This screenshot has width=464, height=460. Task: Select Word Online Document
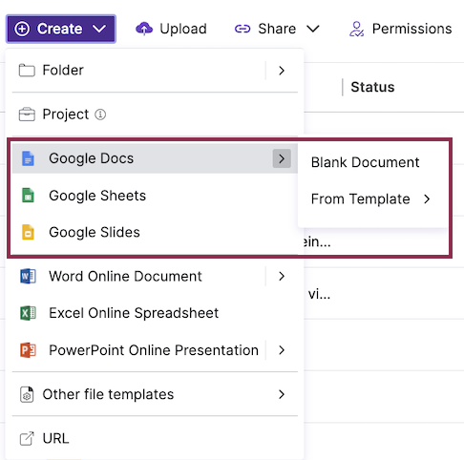tap(155, 276)
